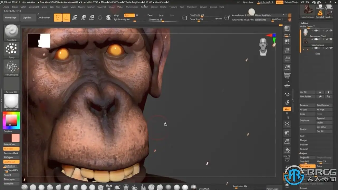Select the Rotate transform tool

[x=91, y=17]
